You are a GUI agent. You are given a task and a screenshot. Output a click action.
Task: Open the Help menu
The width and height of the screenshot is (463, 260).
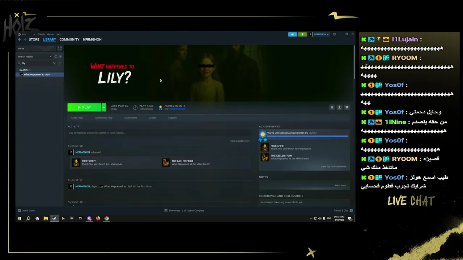click(59, 34)
